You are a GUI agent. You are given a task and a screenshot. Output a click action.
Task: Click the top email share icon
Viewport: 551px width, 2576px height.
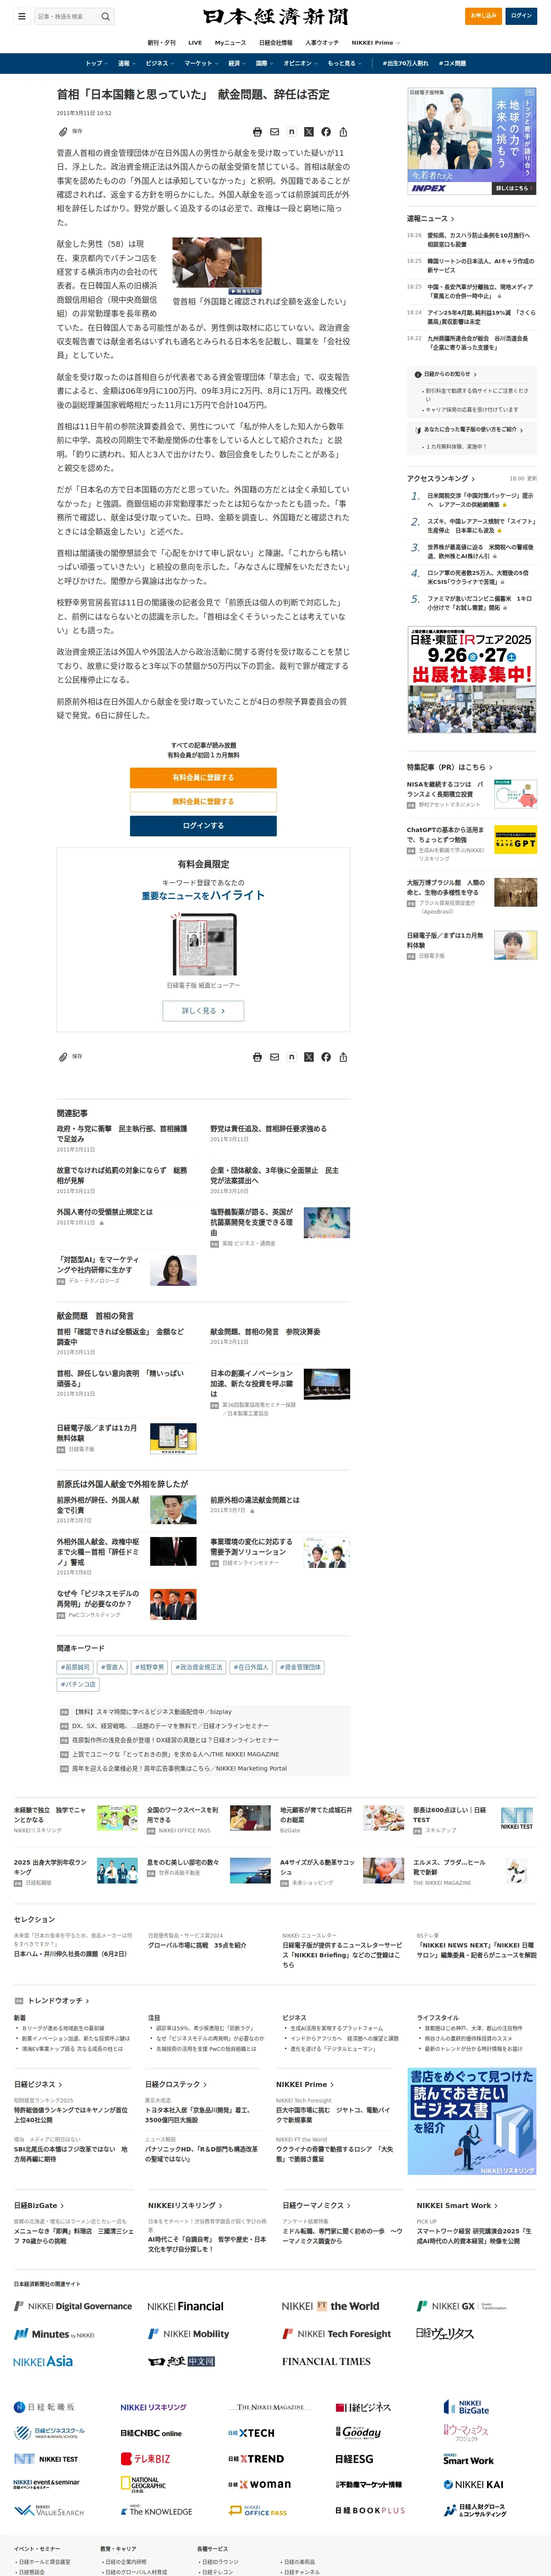click(x=274, y=132)
